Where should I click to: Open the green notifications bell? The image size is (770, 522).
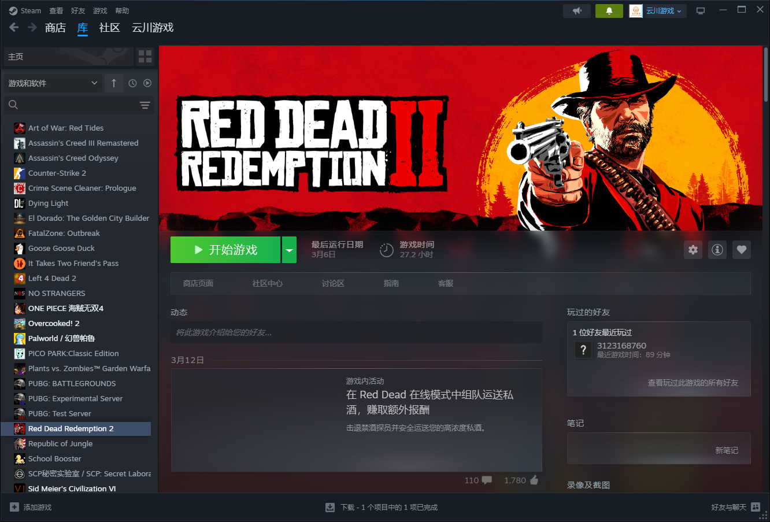click(609, 11)
